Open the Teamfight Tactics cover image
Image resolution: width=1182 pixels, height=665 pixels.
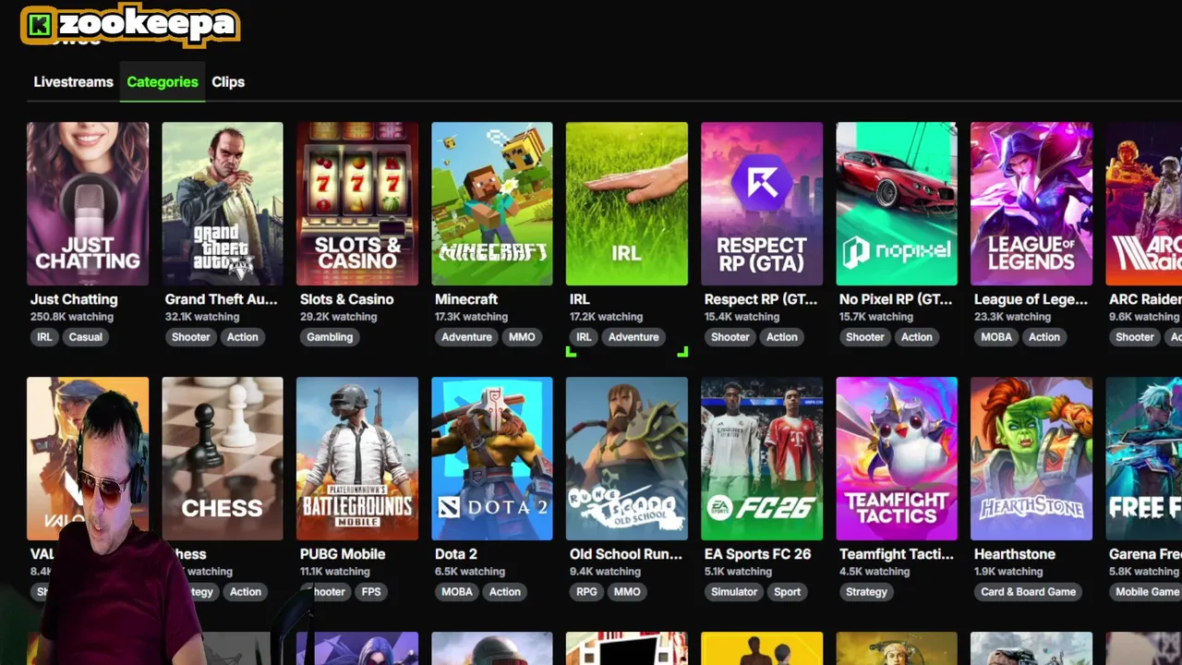click(x=897, y=458)
